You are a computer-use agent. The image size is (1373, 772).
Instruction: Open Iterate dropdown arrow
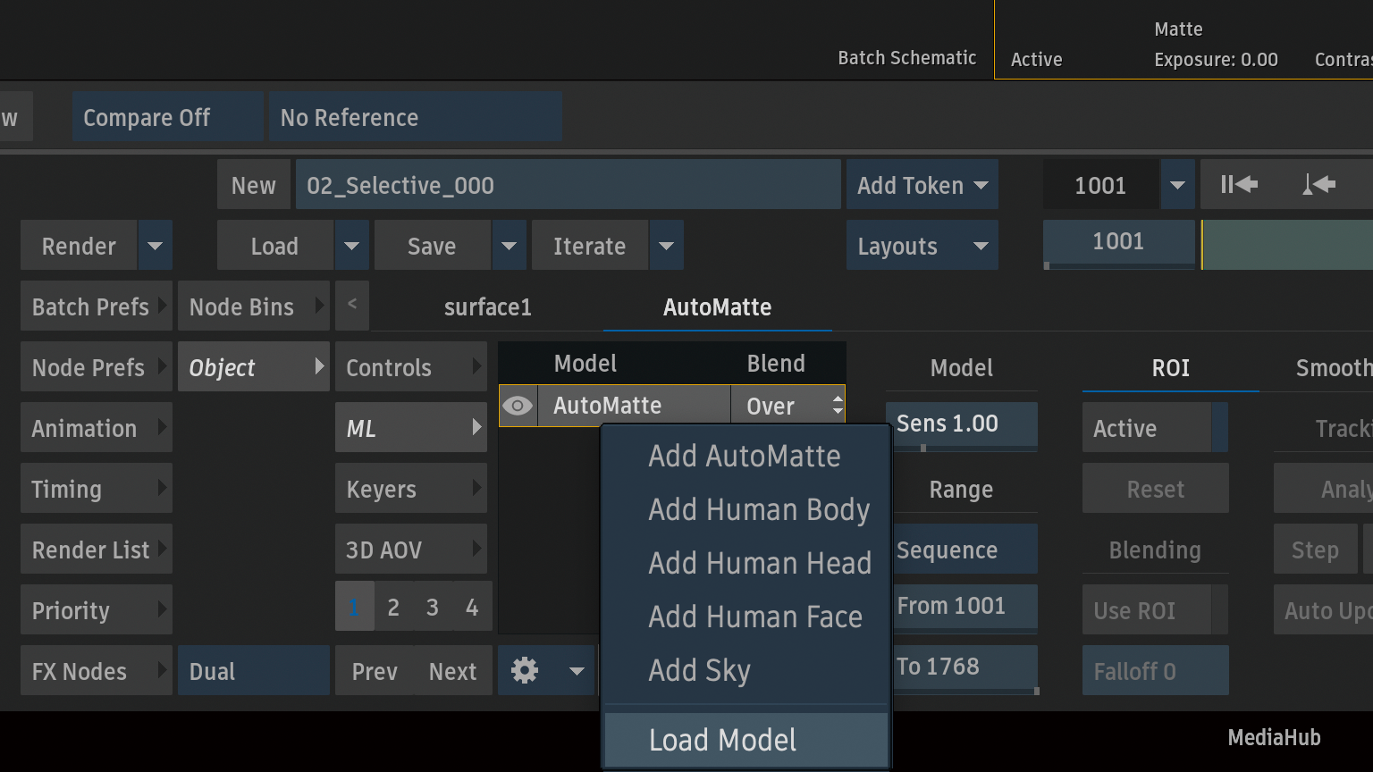coord(666,246)
